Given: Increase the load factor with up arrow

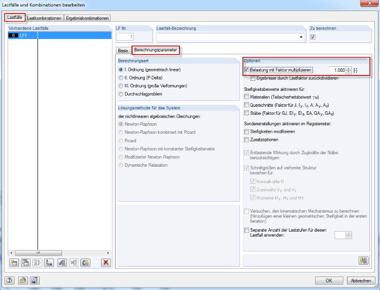Looking at the screenshot, I should (x=348, y=69).
